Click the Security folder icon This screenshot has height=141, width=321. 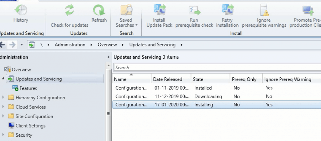tap(11, 135)
